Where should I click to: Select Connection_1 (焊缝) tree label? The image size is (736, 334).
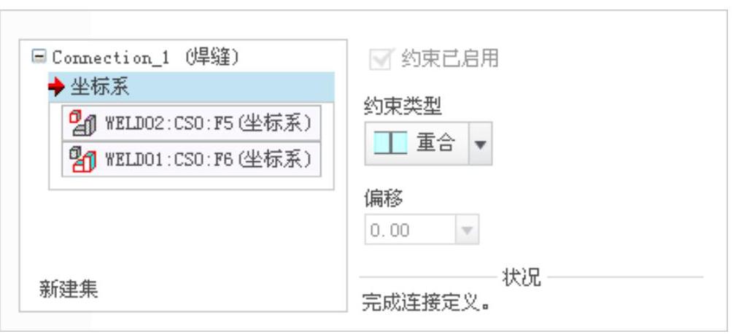(145, 58)
